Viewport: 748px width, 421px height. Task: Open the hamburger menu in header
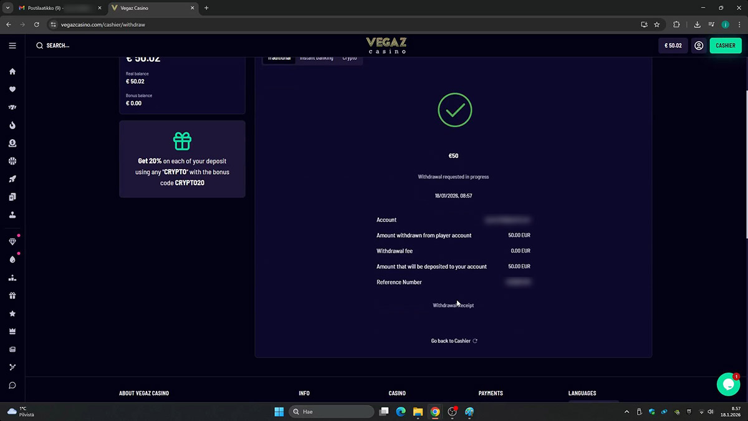click(12, 46)
